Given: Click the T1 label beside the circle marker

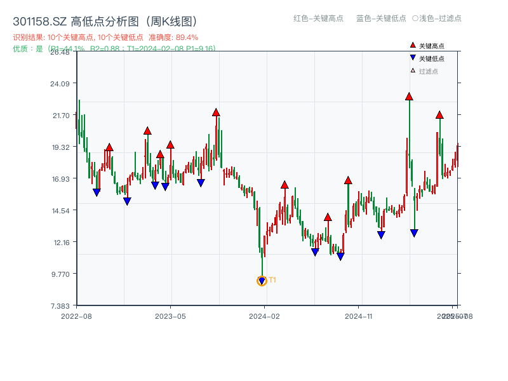Looking at the screenshot, I should click(x=272, y=279).
